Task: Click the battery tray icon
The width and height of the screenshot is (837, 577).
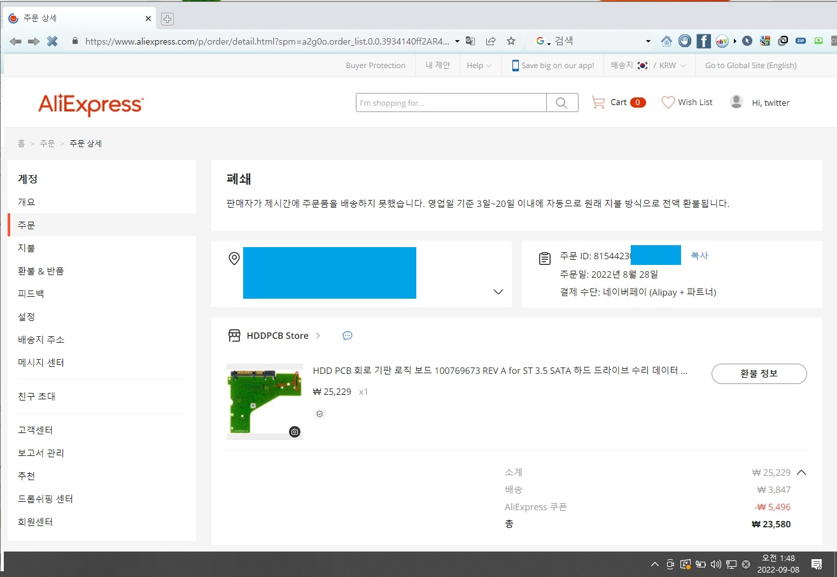Action: point(701,564)
